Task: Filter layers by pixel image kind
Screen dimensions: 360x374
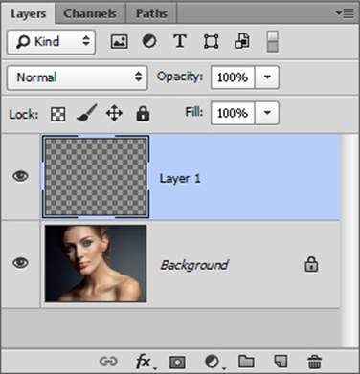Action: click(x=120, y=41)
